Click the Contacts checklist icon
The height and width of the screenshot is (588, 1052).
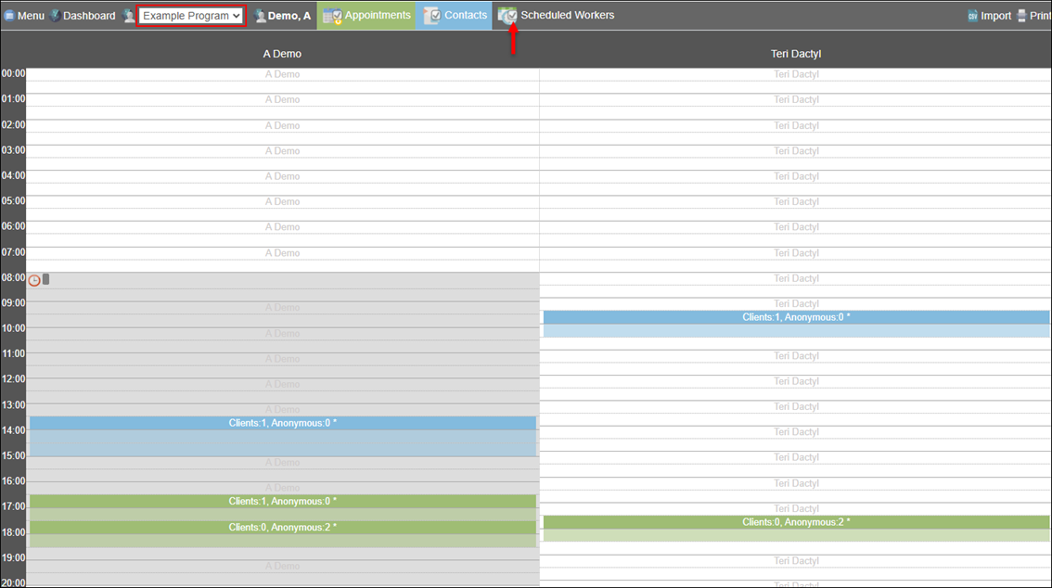[x=431, y=16]
